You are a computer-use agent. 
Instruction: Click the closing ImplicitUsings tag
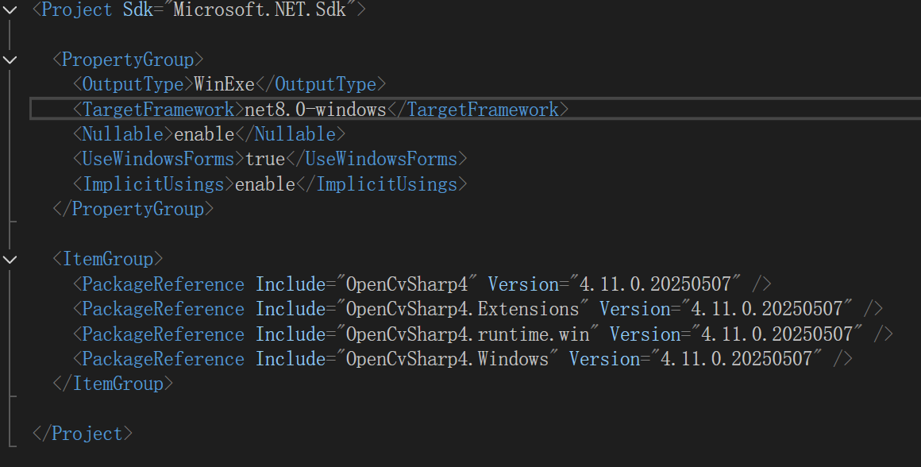(x=382, y=184)
